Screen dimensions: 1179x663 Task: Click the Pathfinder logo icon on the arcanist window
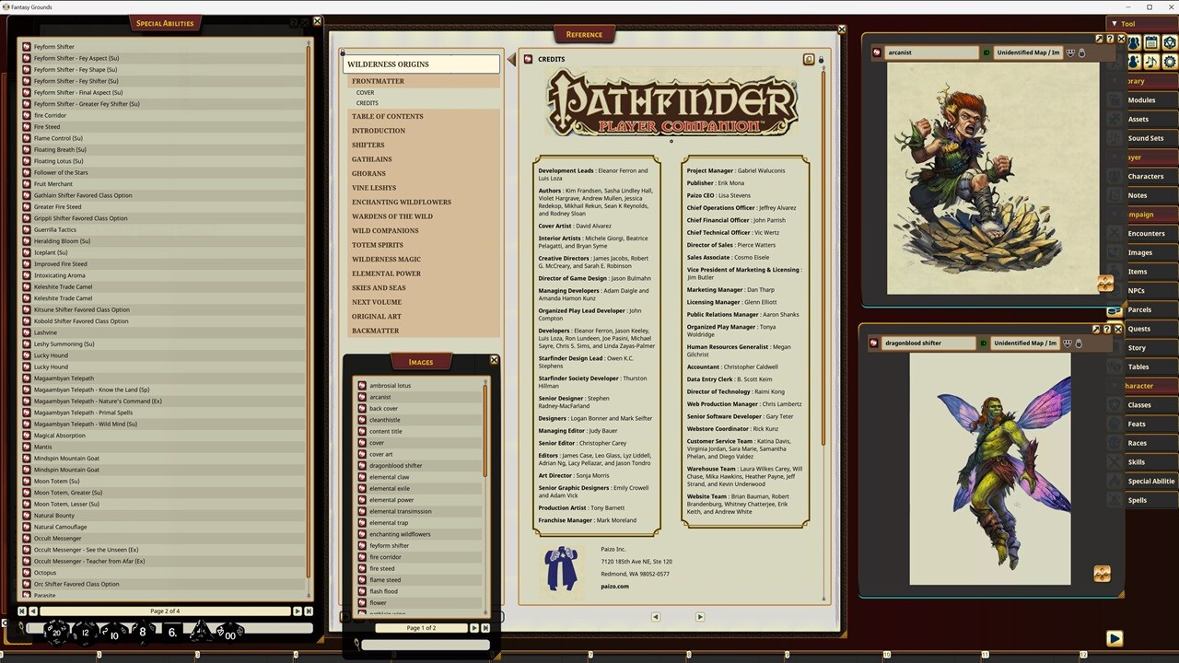click(x=876, y=52)
